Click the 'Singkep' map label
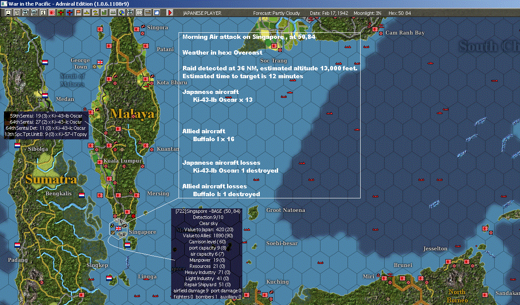 click(x=97, y=265)
